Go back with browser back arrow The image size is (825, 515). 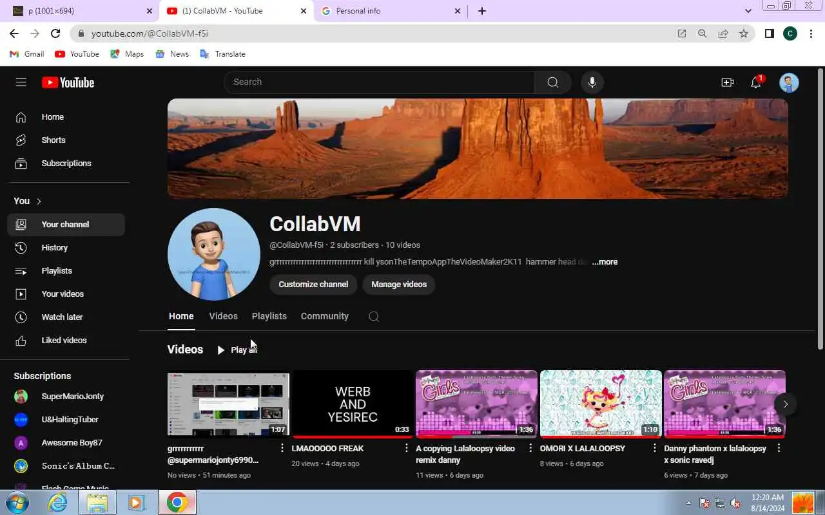click(x=14, y=33)
